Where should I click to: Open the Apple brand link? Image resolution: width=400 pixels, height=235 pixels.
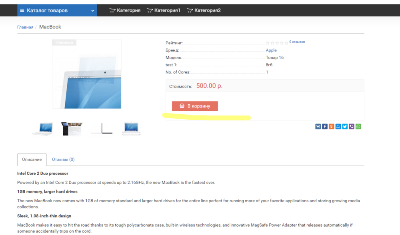click(x=271, y=50)
